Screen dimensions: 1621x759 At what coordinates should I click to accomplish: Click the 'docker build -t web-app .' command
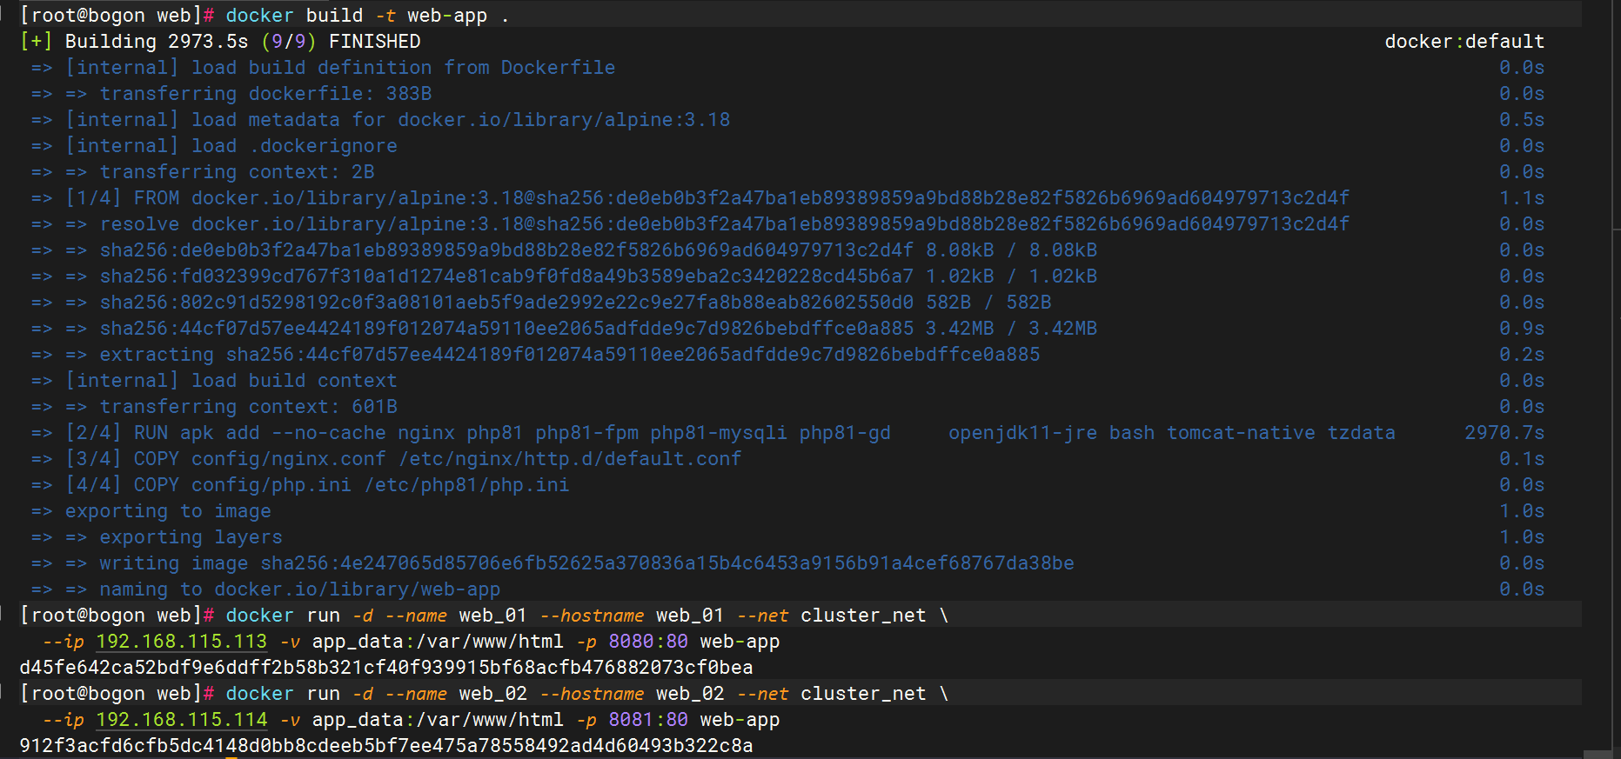(x=366, y=16)
